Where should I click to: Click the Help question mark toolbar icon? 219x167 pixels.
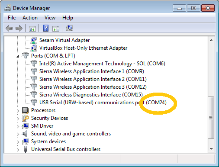(45, 28)
